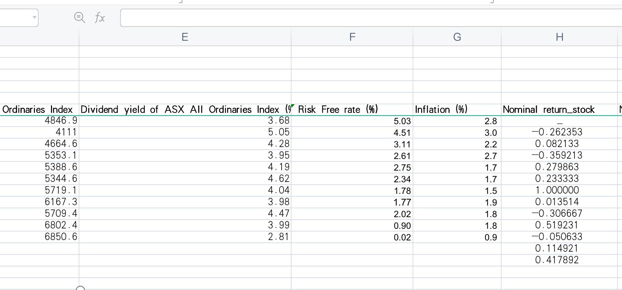Viewport: 622px width, 290px height.
Task: Select inflation cell 2.7
Action: tap(457, 156)
